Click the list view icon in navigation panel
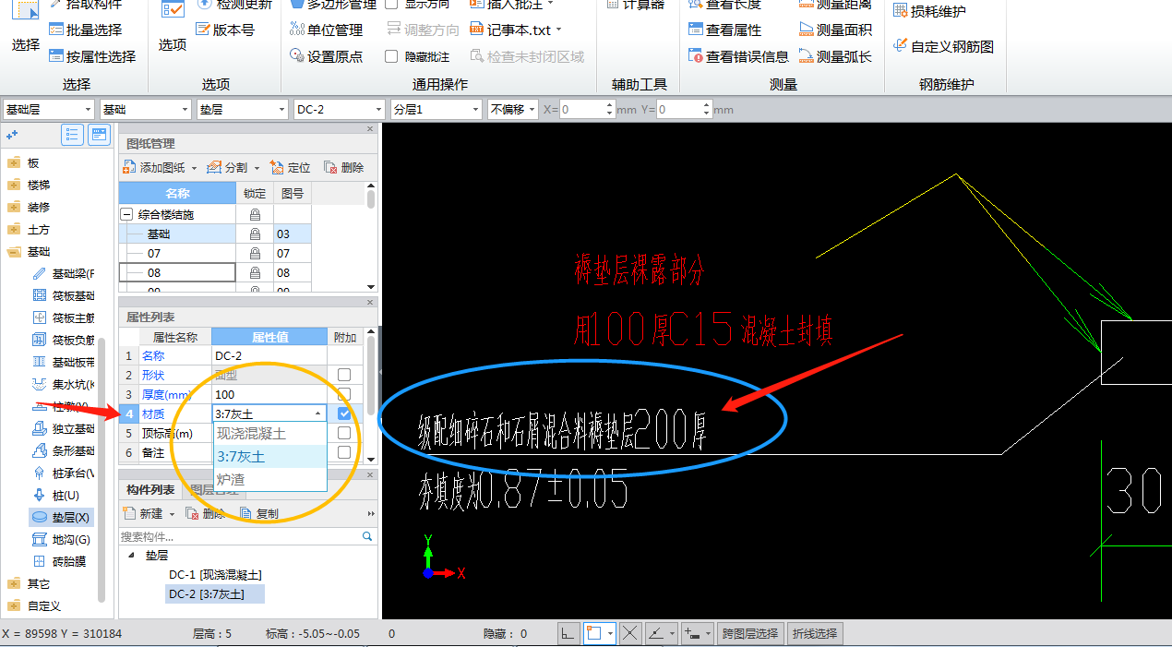The image size is (1172, 647). (x=72, y=135)
